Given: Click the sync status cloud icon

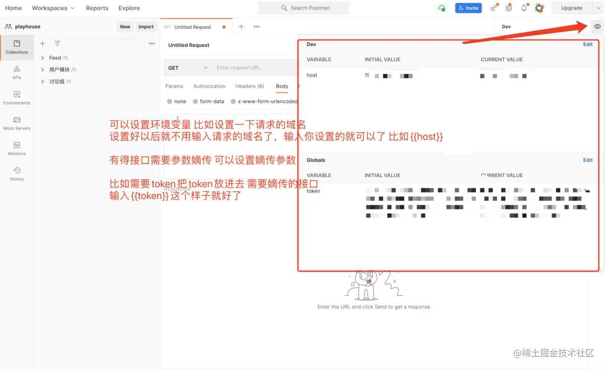Looking at the screenshot, I should pyautogui.click(x=442, y=8).
